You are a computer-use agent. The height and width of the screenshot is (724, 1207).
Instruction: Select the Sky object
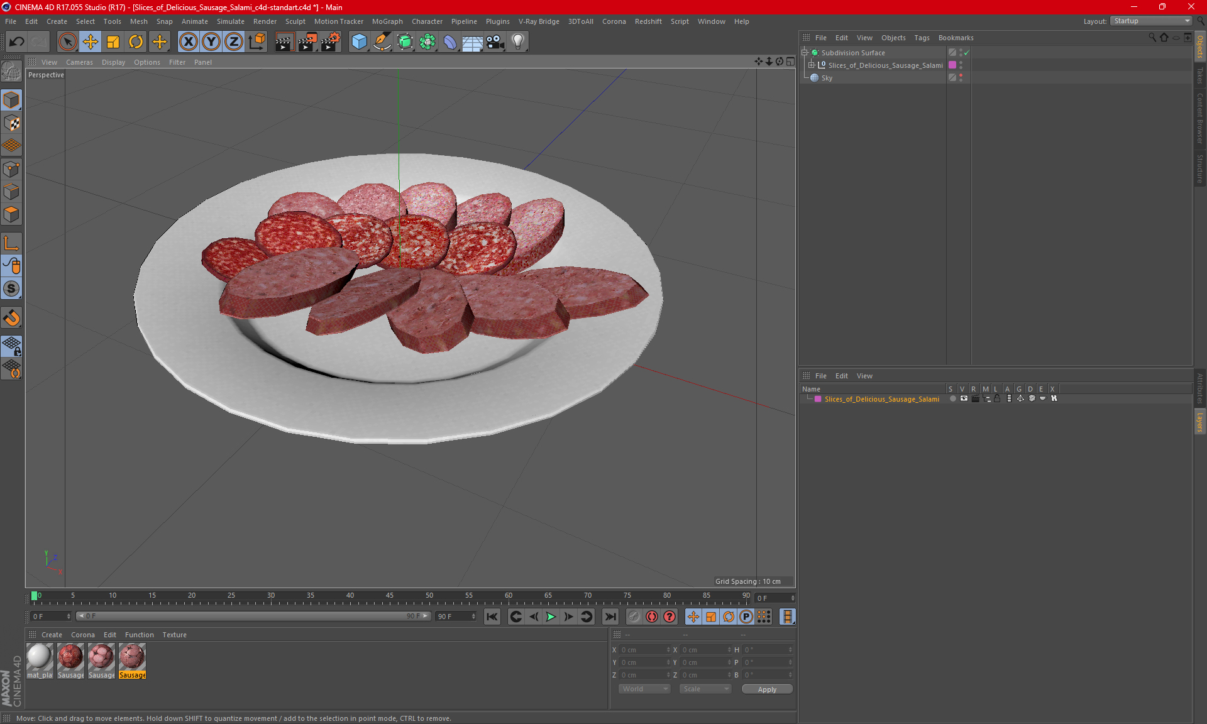tap(827, 78)
